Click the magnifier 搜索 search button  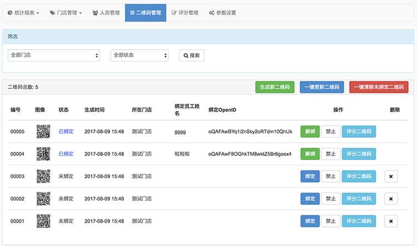pos(192,56)
